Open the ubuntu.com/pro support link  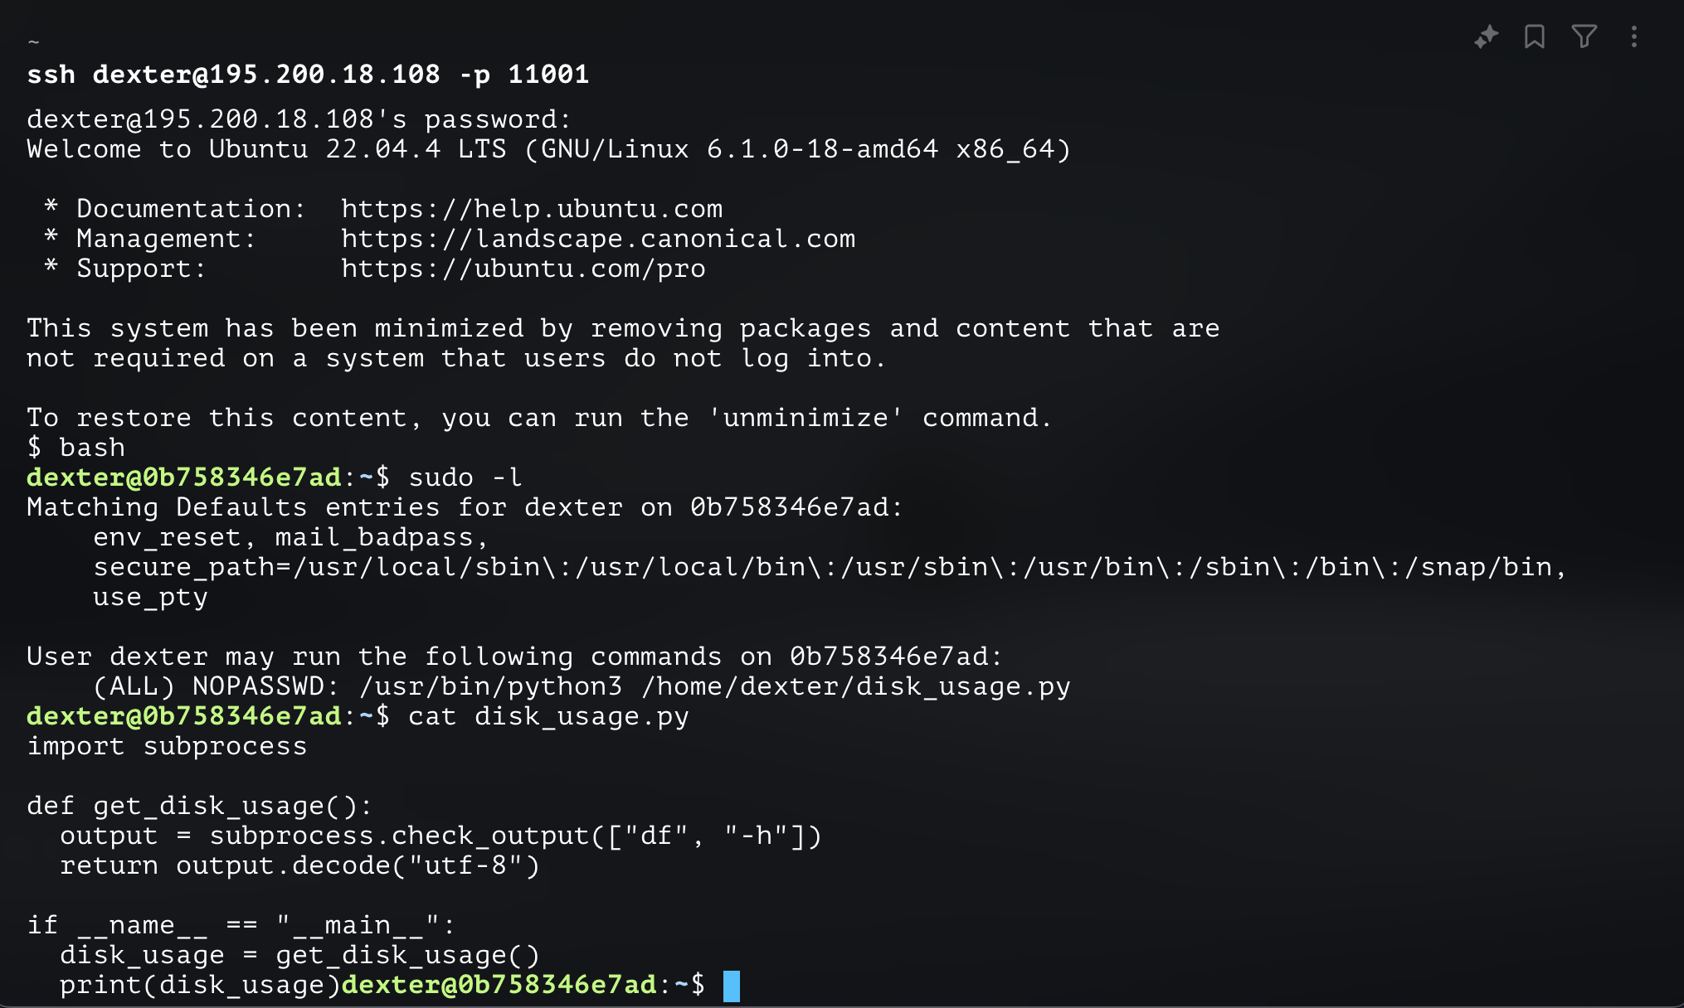tap(523, 269)
